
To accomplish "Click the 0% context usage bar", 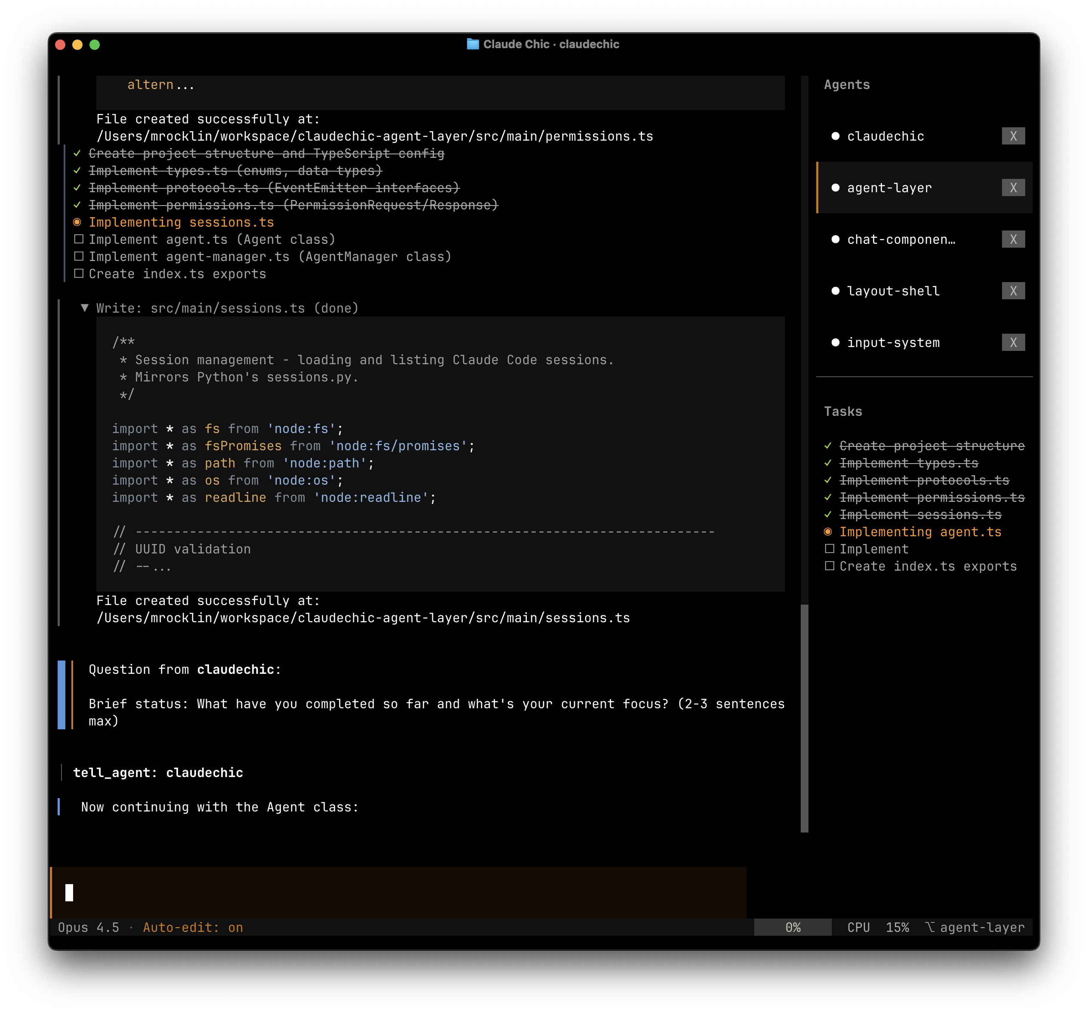I will pos(792,928).
